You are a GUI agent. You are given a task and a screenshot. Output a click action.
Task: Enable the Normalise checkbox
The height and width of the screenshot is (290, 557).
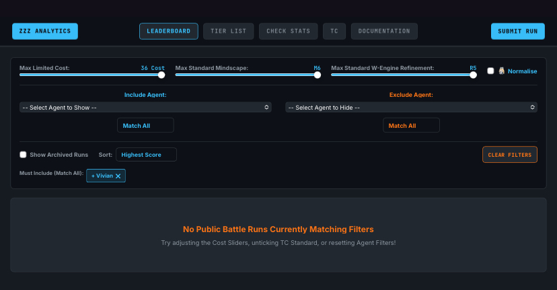tap(490, 71)
